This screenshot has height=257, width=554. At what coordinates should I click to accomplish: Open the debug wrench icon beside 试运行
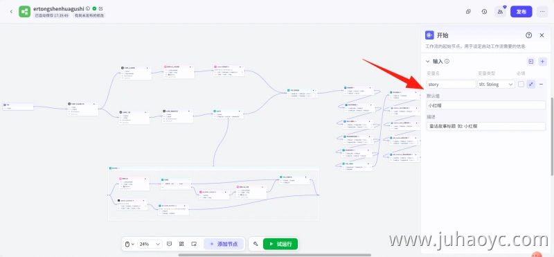[x=256, y=244]
